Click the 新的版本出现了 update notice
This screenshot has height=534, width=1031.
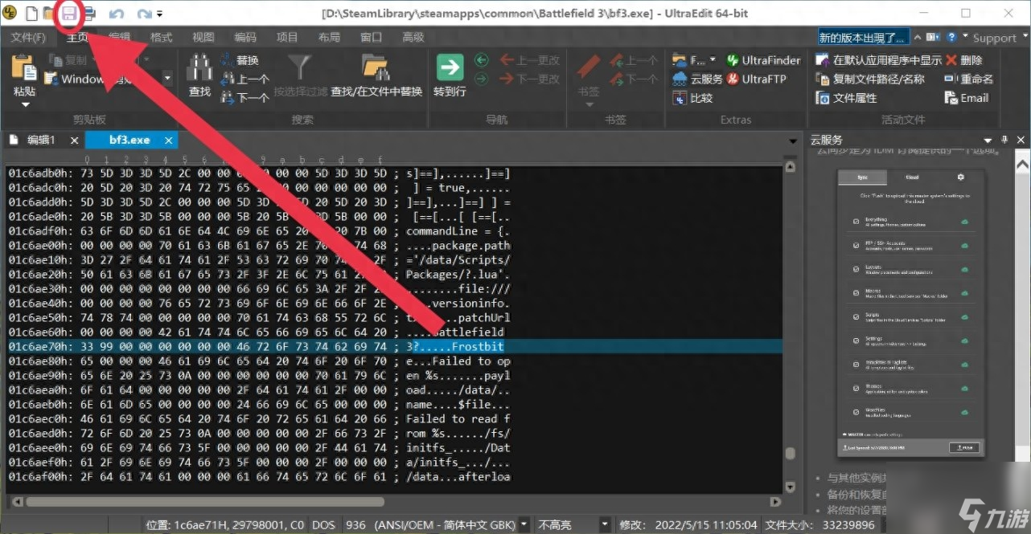(x=864, y=37)
